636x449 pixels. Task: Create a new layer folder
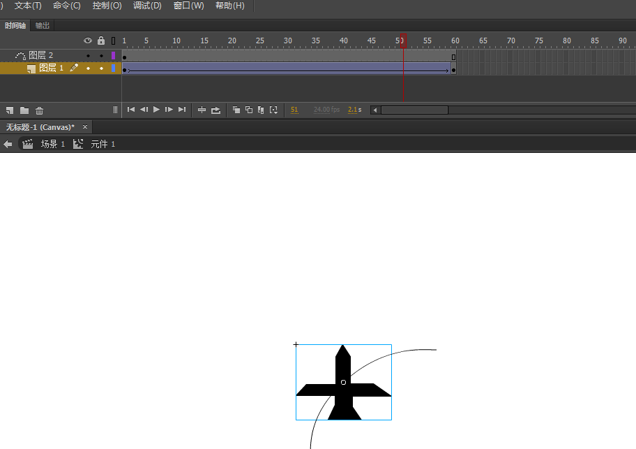24,110
